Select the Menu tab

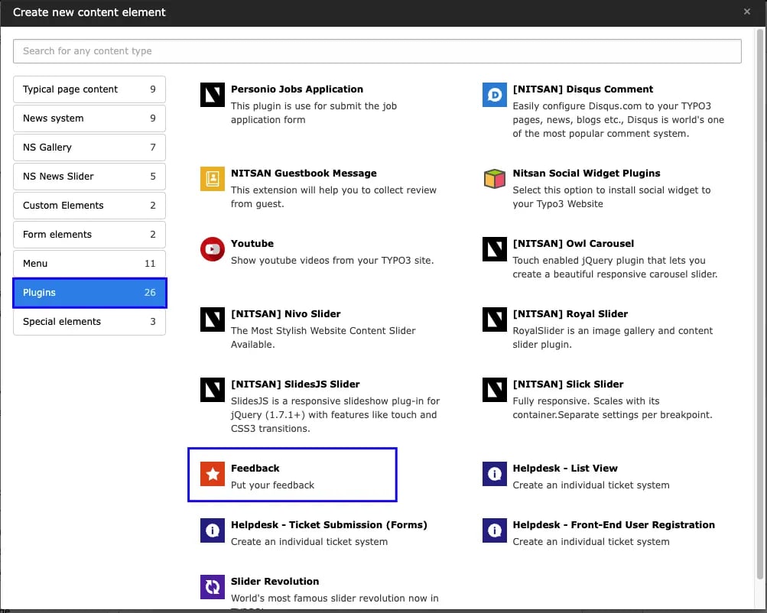tap(89, 264)
